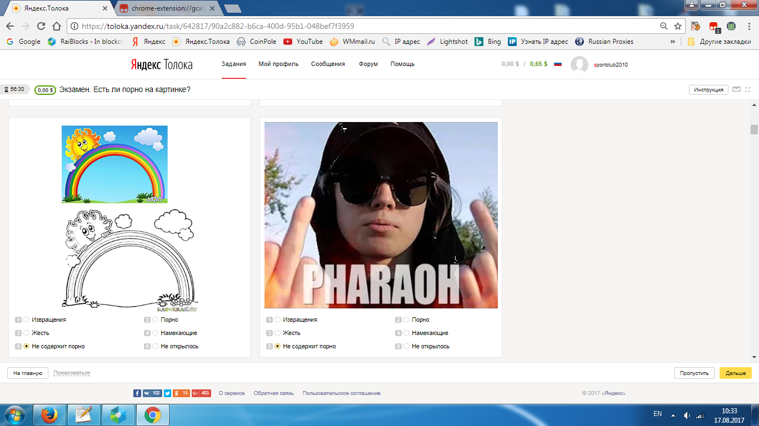Screen dimensions: 759x426
Task: Click the browser address bar URL
Action: pyautogui.click(x=218, y=26)
